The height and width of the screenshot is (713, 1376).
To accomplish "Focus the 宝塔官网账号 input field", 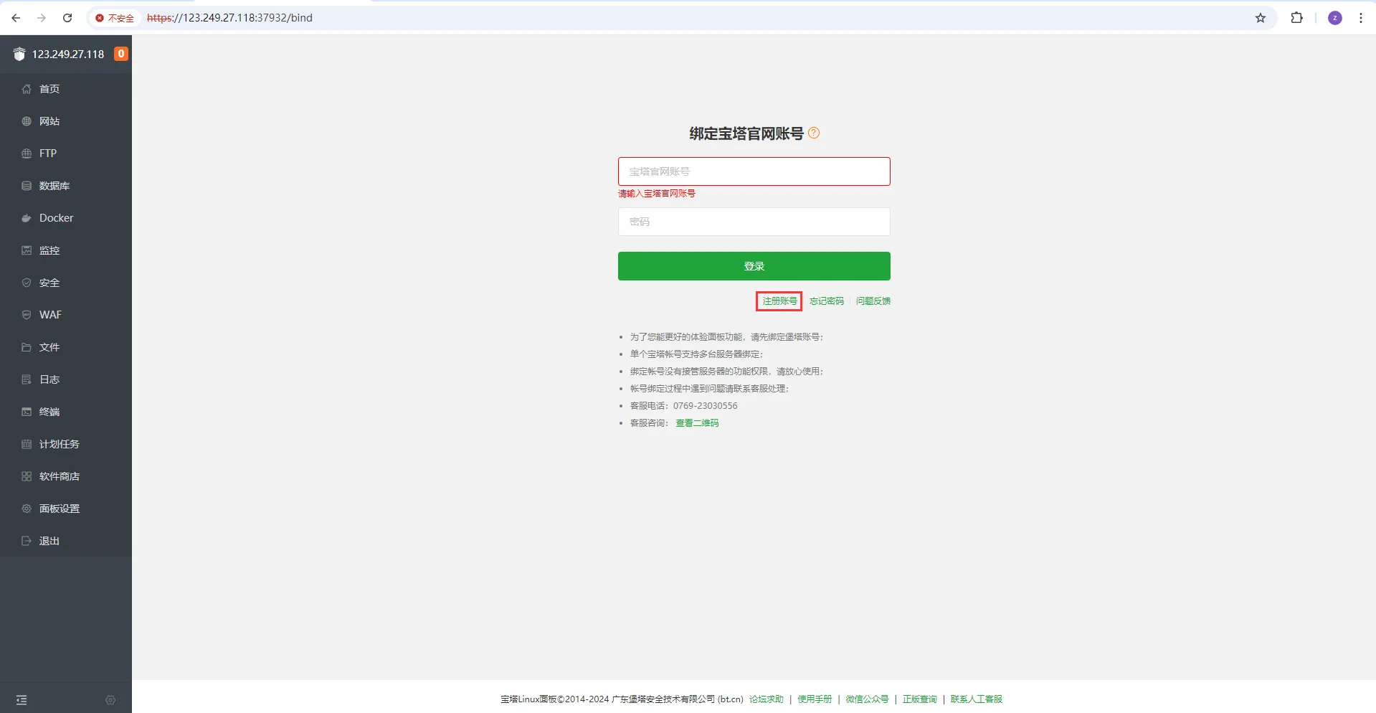I will pos(754,171).
